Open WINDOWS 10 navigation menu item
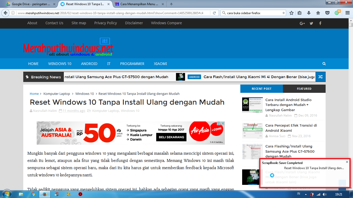Image resolution: width=353 pixels, height=198 pixels. coord(60,64)
